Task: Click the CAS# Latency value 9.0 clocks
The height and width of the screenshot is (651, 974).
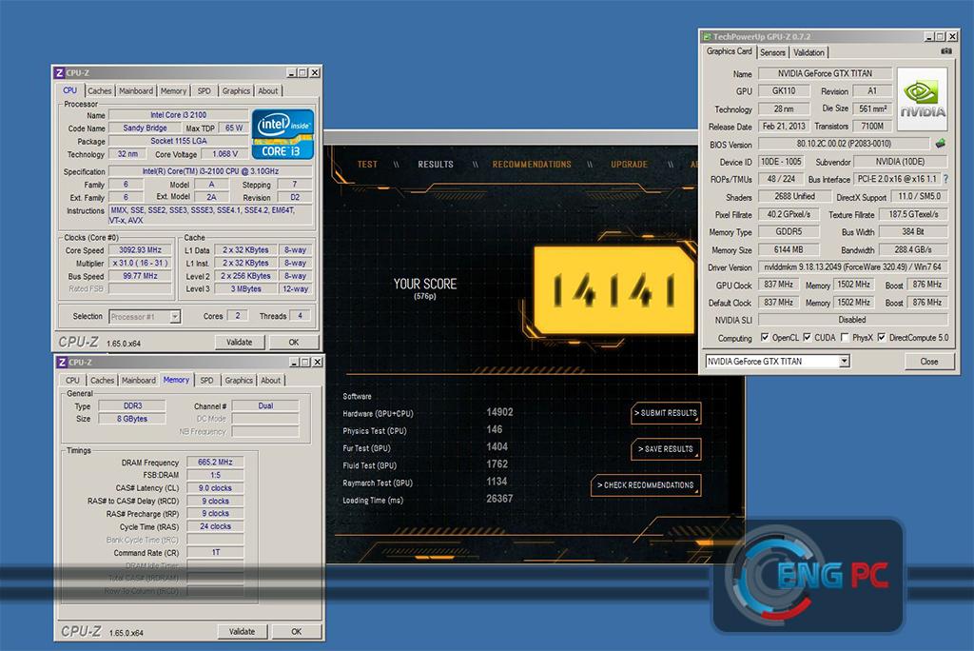Action: 215,488
